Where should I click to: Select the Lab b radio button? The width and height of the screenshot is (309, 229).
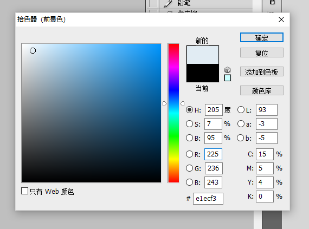[x=240, y=138]
